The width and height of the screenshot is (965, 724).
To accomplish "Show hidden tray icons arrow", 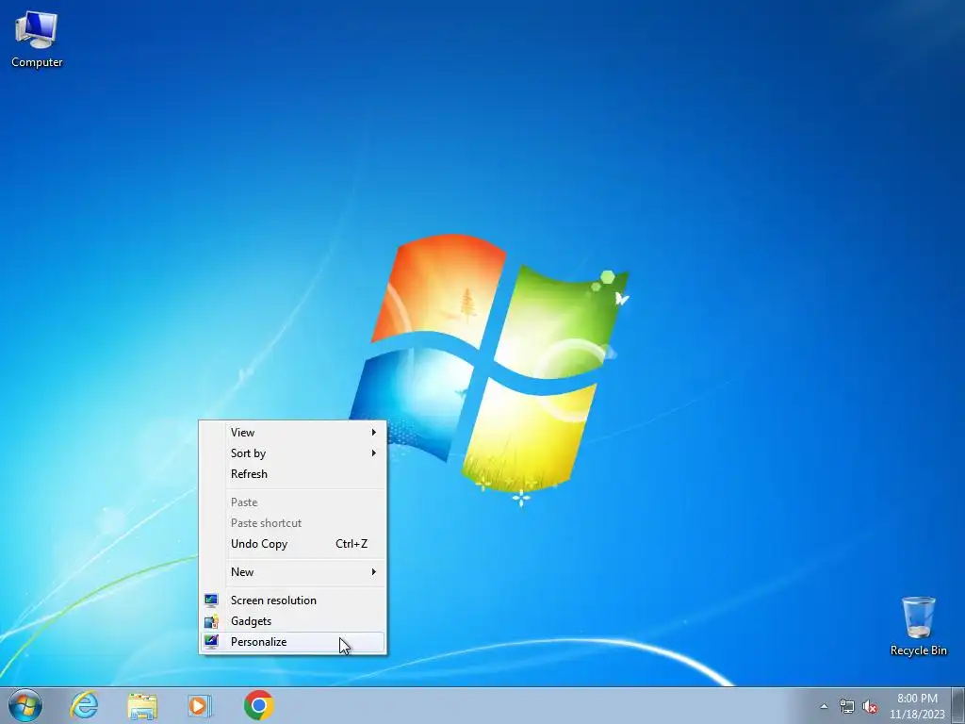I will (x=824, y=706).
